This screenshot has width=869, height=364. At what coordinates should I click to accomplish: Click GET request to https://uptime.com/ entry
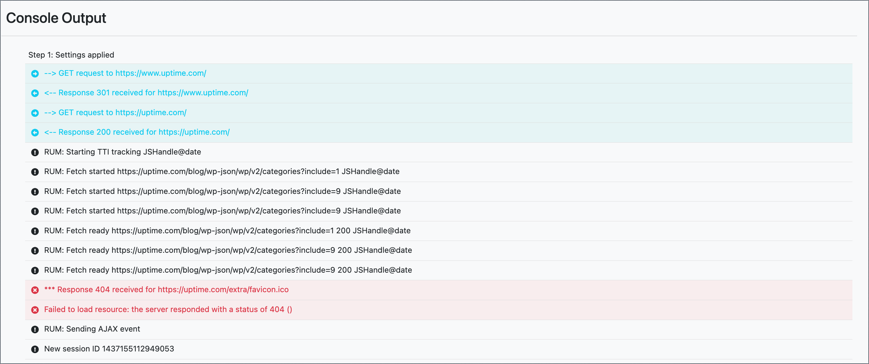pos(438,113)
